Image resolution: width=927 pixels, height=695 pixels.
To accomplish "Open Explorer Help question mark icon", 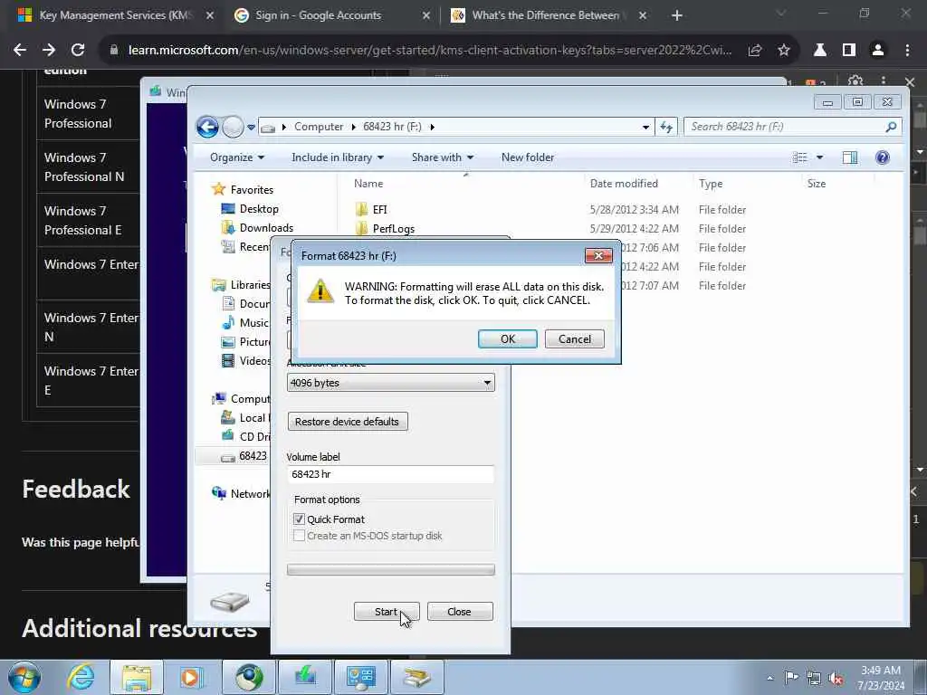I will pyautogui.click(x=882, y=157).
